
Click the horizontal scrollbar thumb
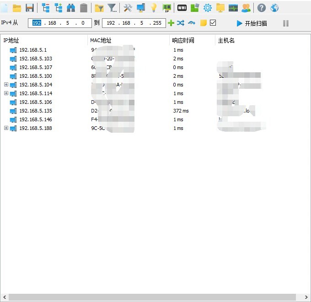click(x=152, y=297)
